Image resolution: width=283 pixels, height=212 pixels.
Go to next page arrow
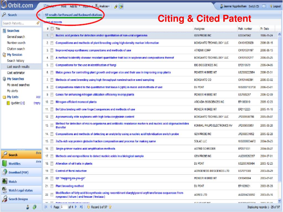(x=76, y=207)
